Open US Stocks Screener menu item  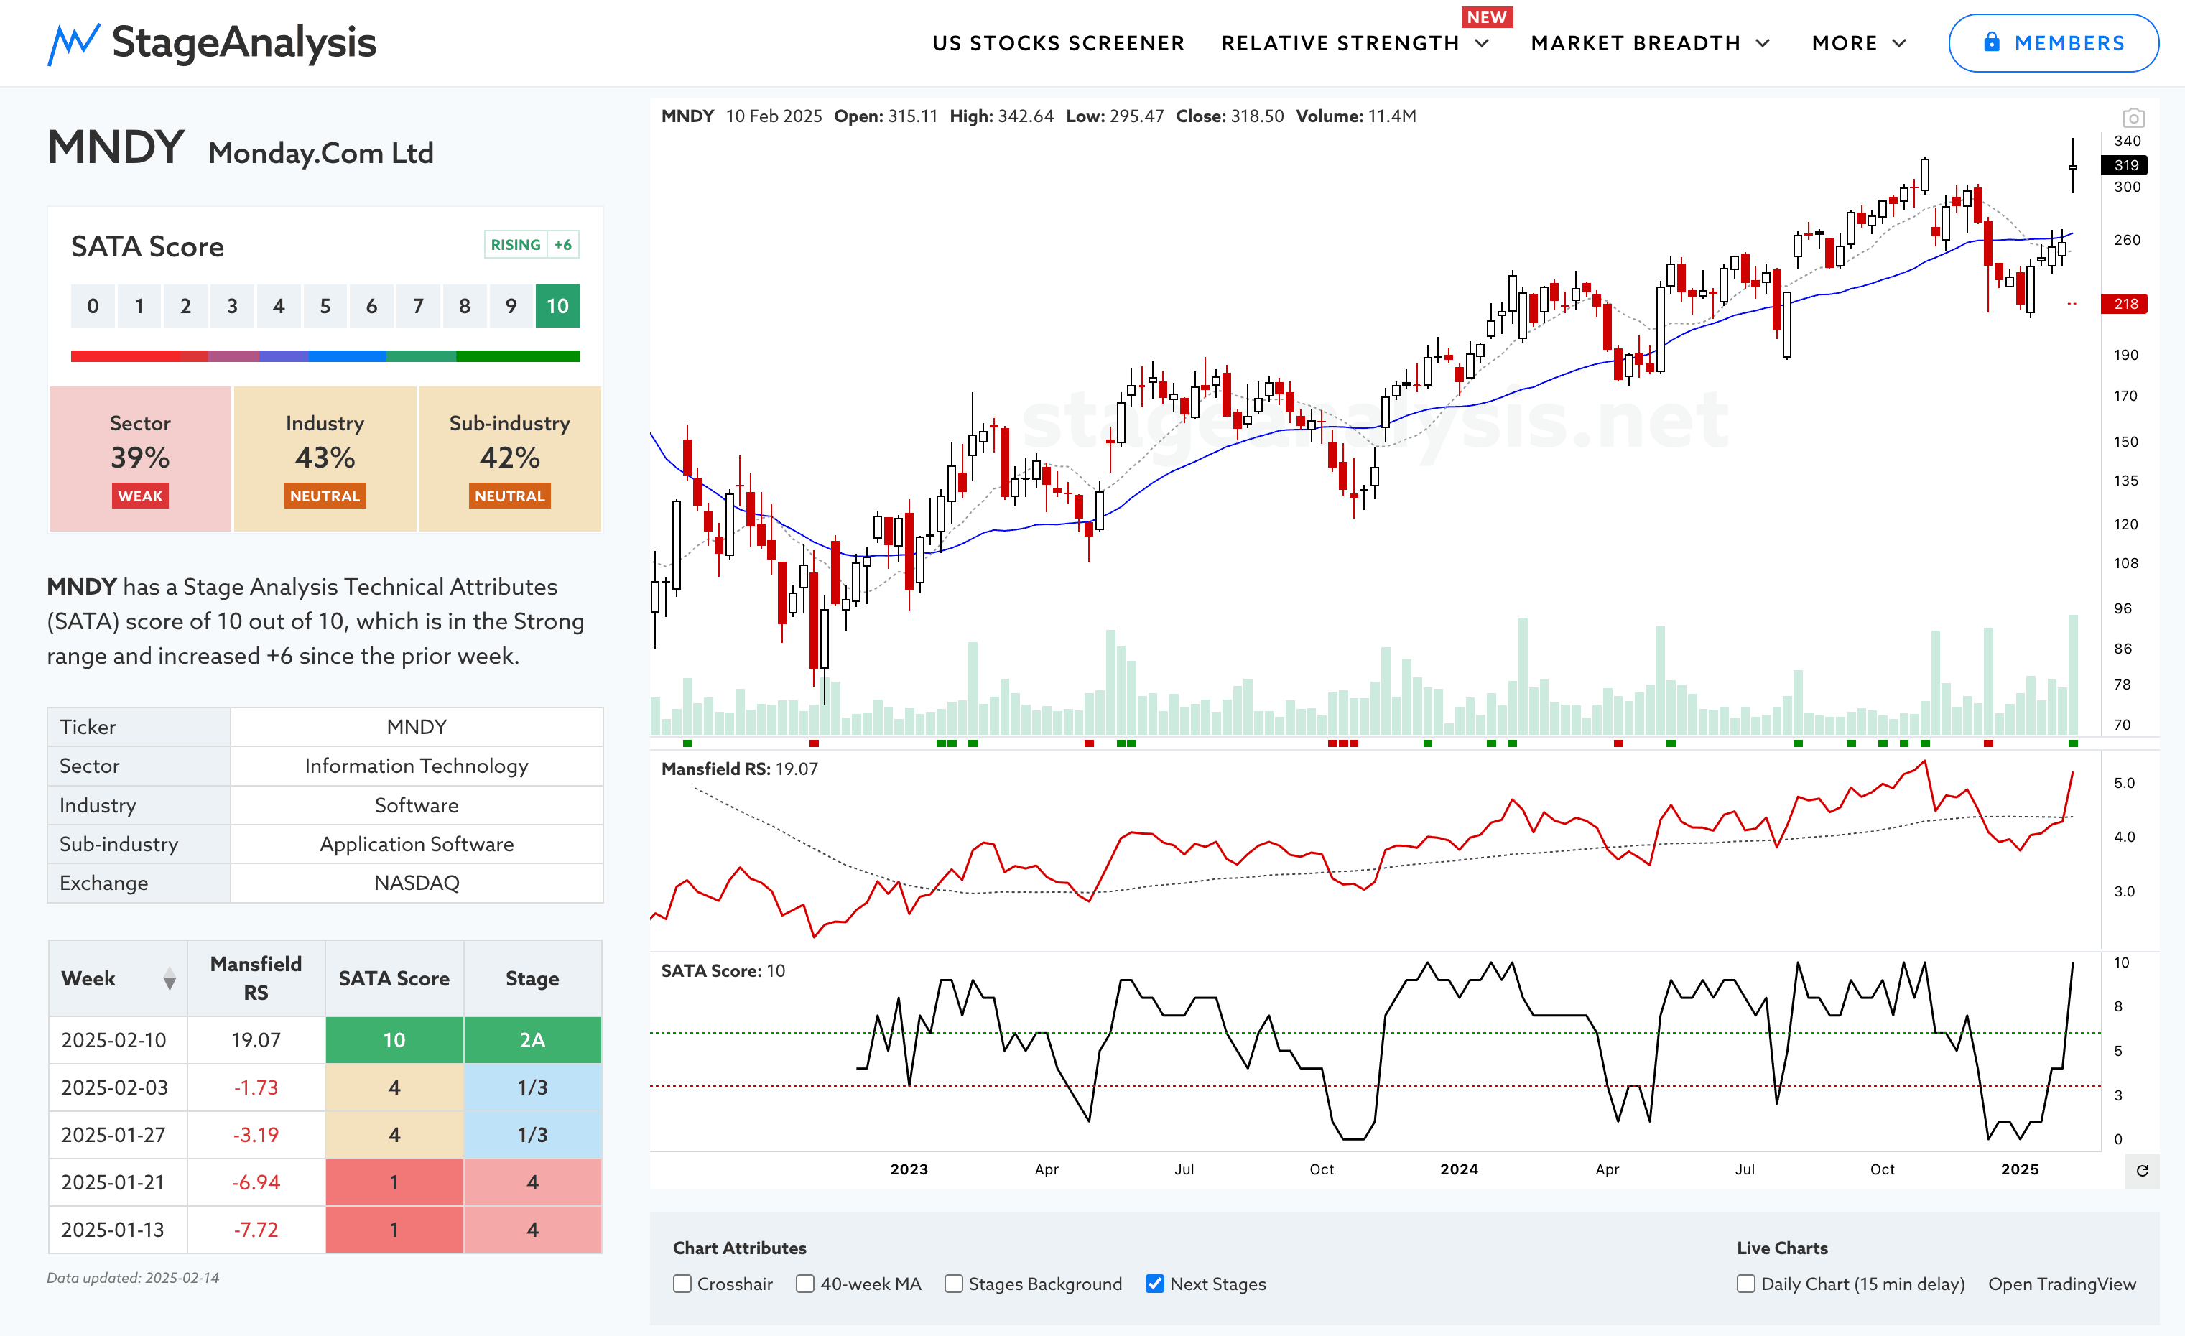point(1058,43)
